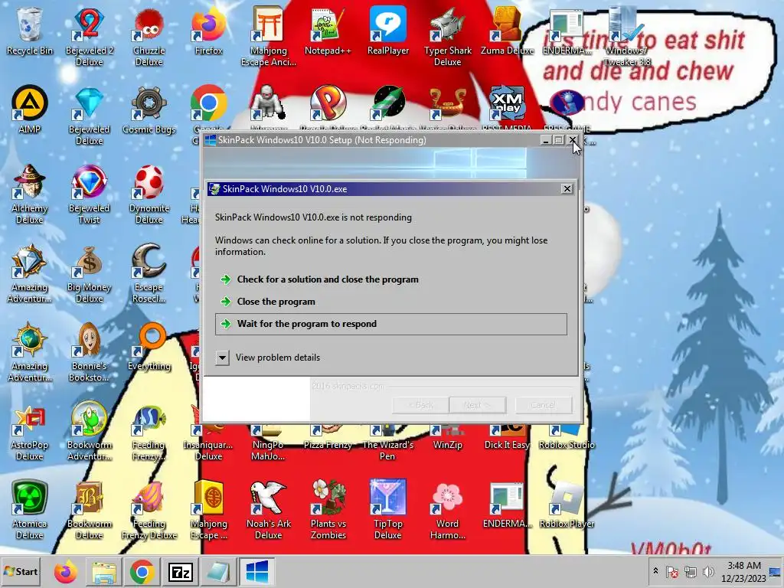Image resolution: width=784 pixels, height=588 pixels.
Task: Minimize the SkinPack Setup window
Action: (546, 141)
